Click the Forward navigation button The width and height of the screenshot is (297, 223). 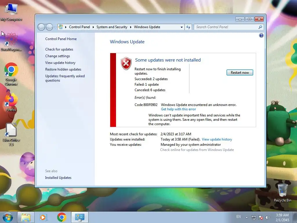49,27
